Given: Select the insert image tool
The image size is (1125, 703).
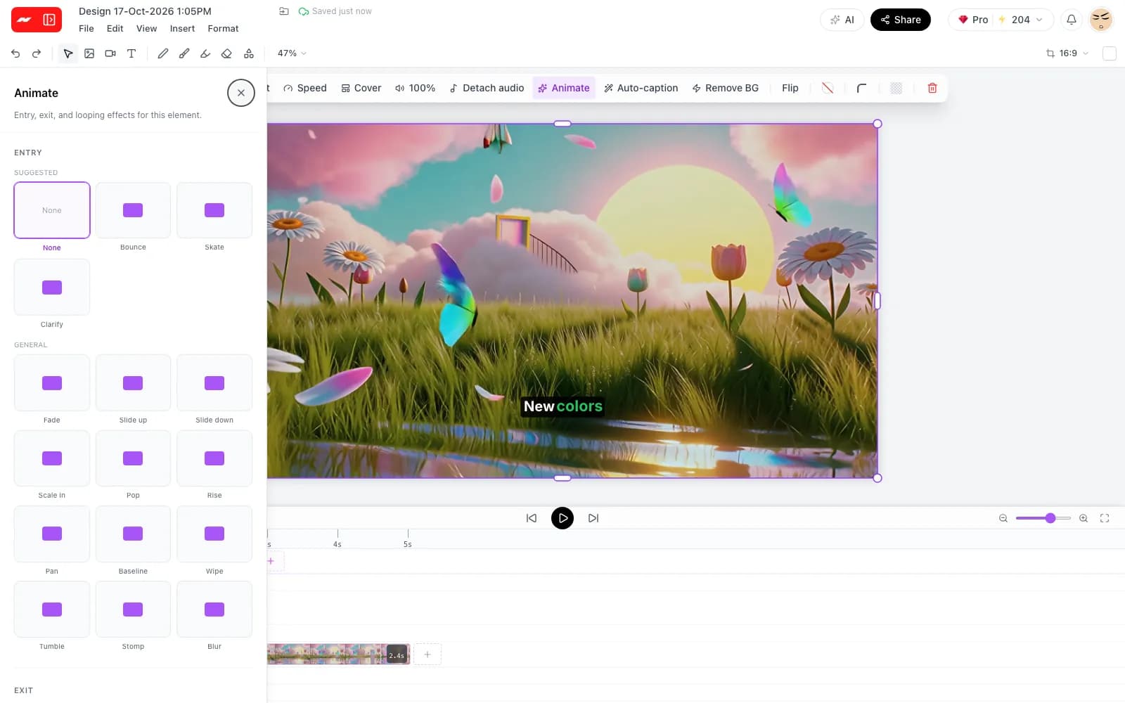Looking at the screenshot, I should pos(89,53).
